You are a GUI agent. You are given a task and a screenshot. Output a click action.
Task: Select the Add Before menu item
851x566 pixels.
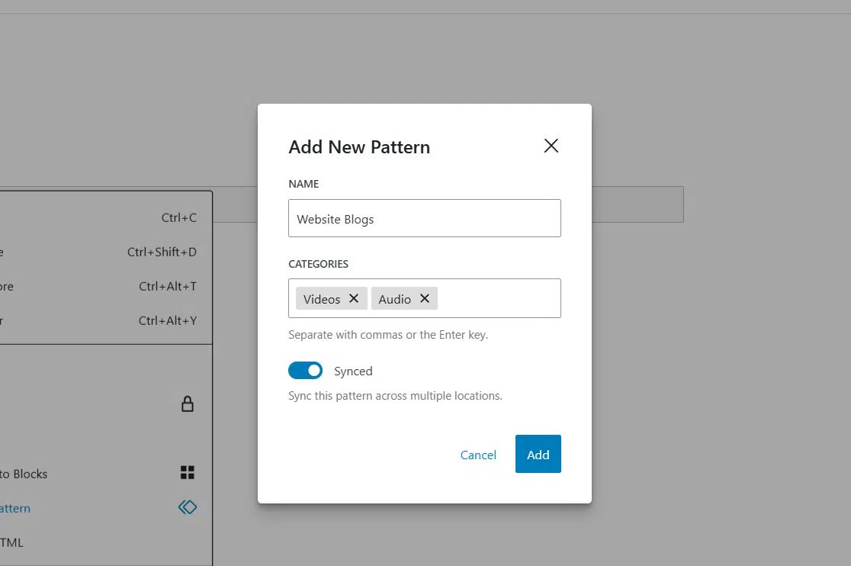point(92,286)
